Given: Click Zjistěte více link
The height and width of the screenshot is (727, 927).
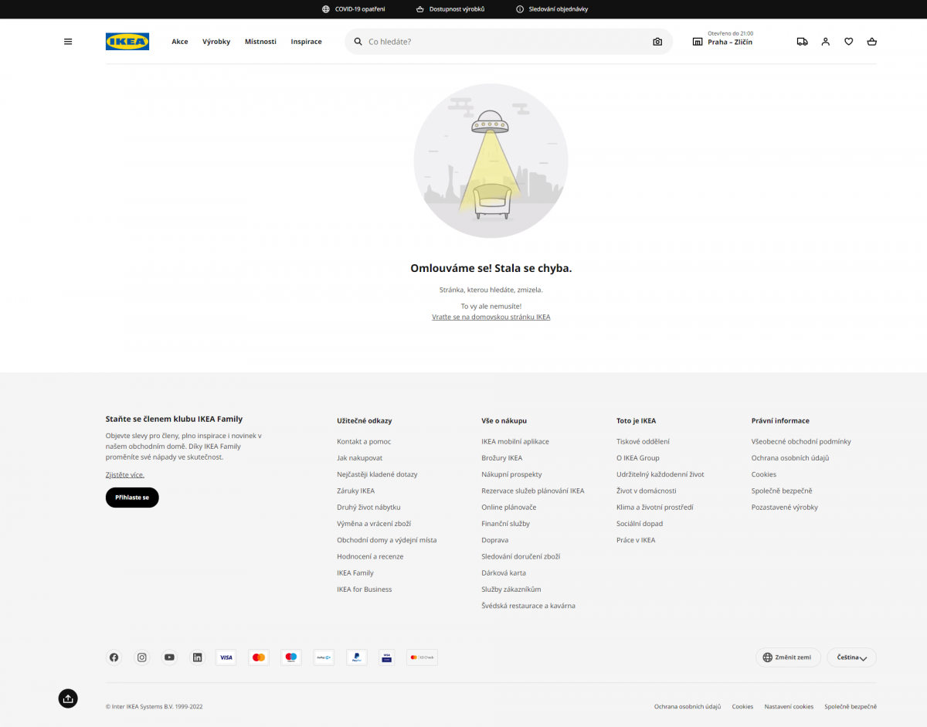Looking at the screenshot, I should pyautogui.click(x=125, y=474).
